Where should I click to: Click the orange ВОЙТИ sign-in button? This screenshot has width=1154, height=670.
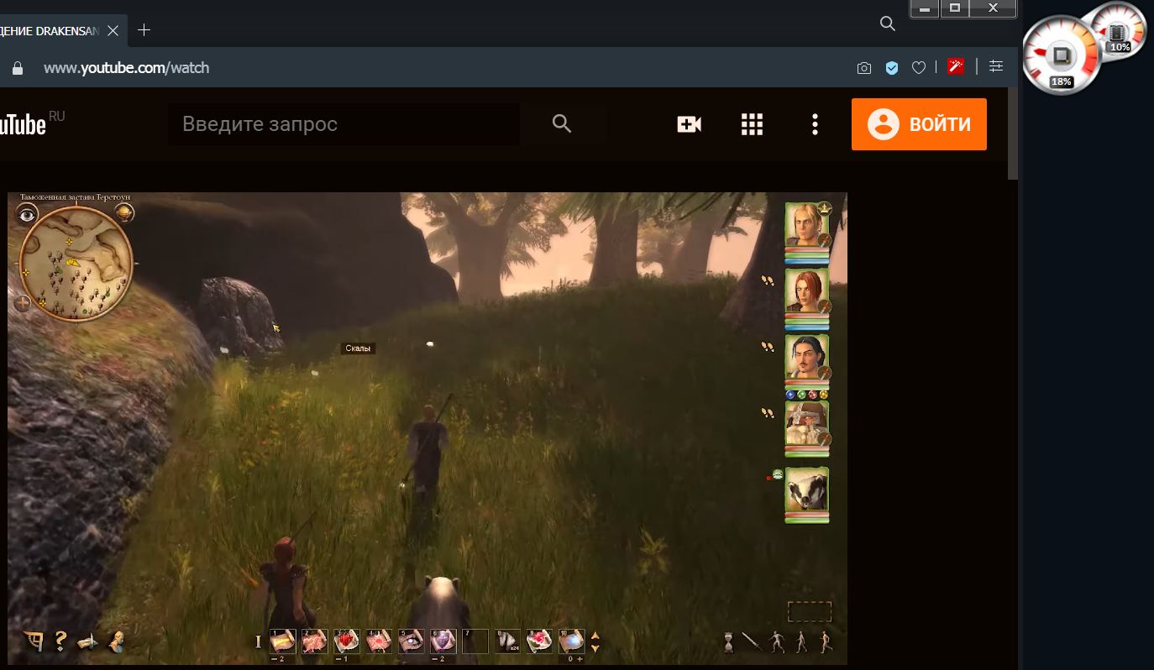coord(919,124)
